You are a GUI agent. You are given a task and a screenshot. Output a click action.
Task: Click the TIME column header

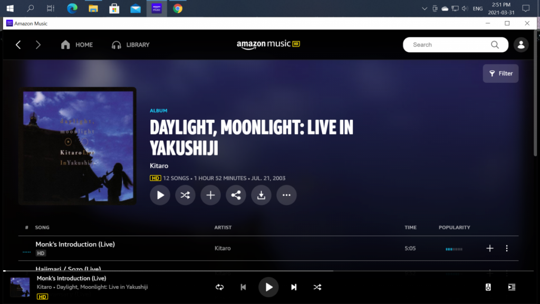tap(410, 227)
